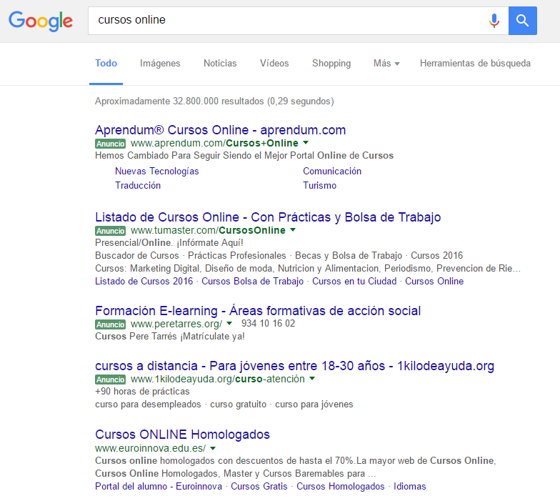The height and width of the screenshot is (501, 560).
Task: Expand the arrow next to www.1kilodeayuda.org URL
Action: pos(312,379)
